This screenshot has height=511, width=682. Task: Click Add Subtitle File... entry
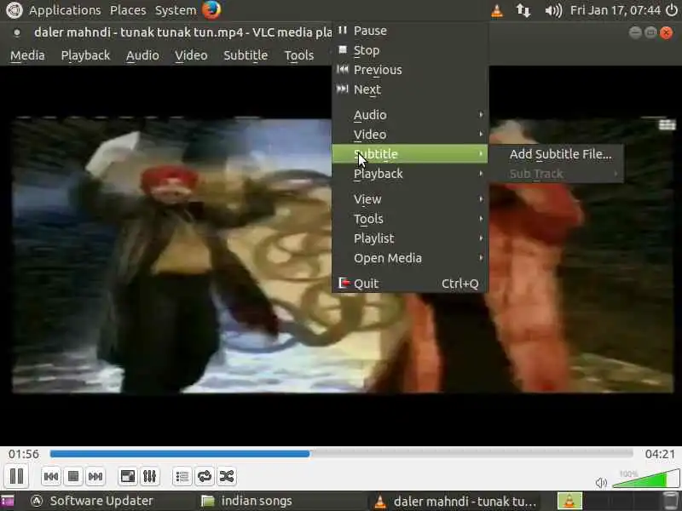click(x=557, y=154)
